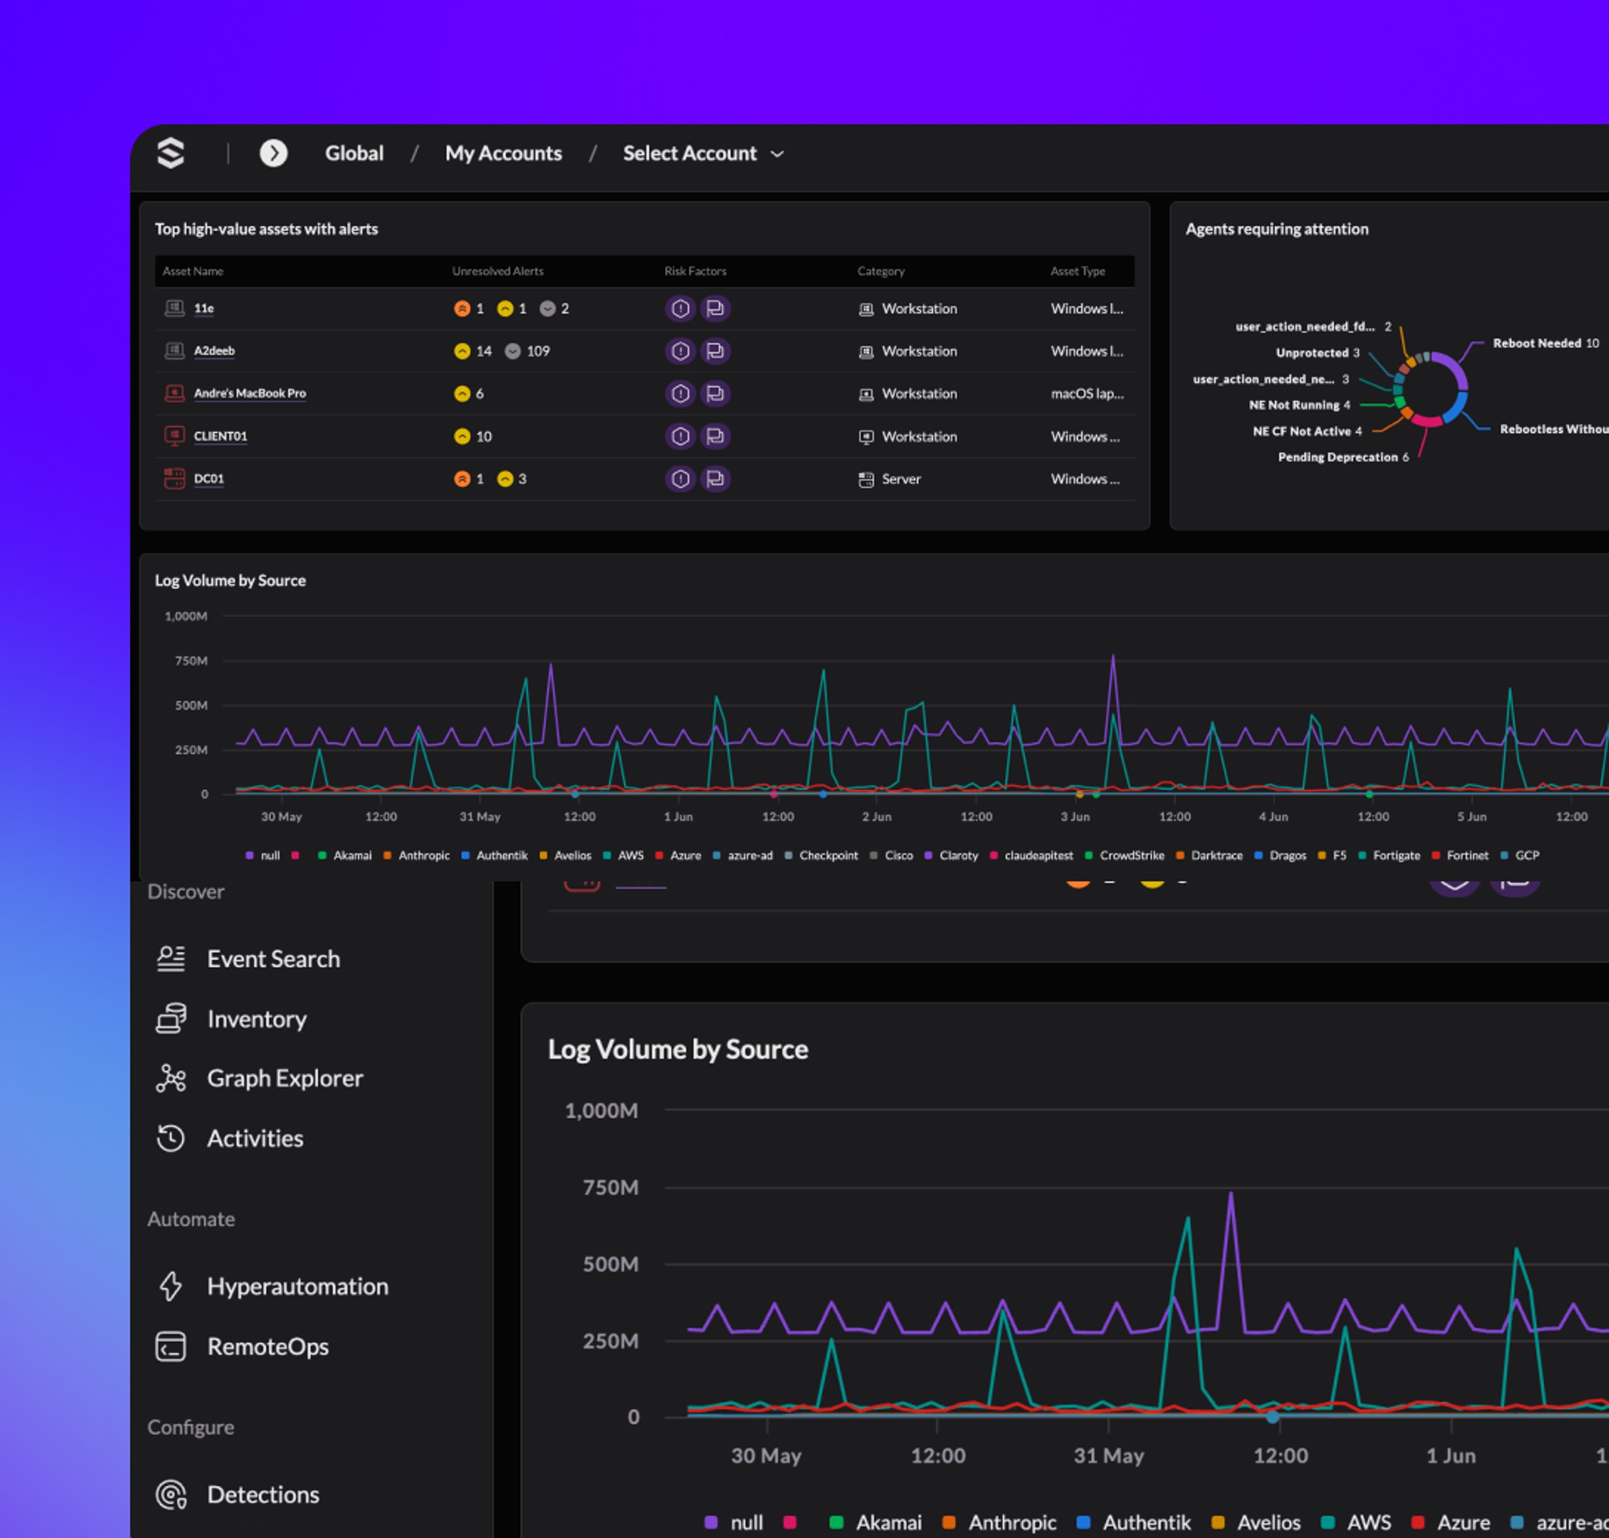Toggle the Cisco series in the chart legend
1609x1538 pixels.
[892, 855]
